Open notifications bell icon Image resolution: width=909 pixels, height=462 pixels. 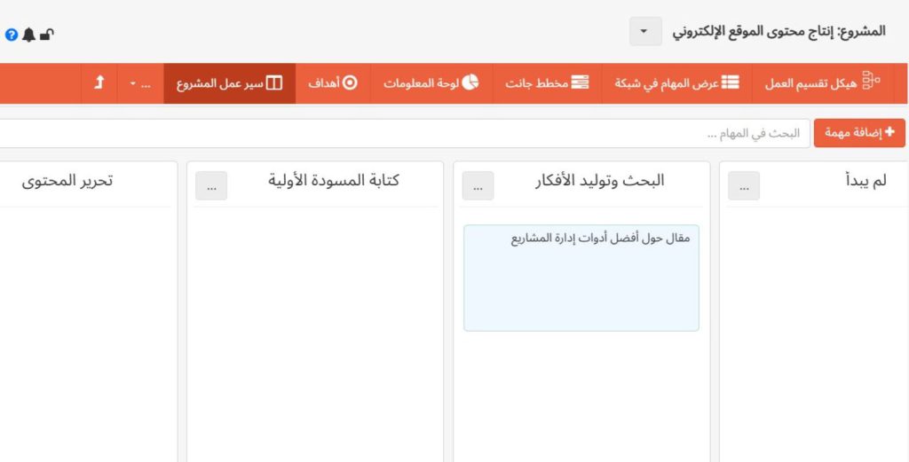pyautogui.click(x=28, y=35)
